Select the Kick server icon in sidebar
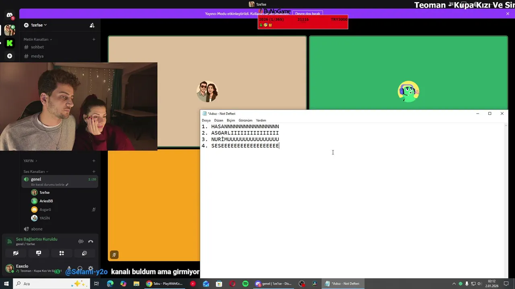Screen dimensions: 515x289 (10, 43)
